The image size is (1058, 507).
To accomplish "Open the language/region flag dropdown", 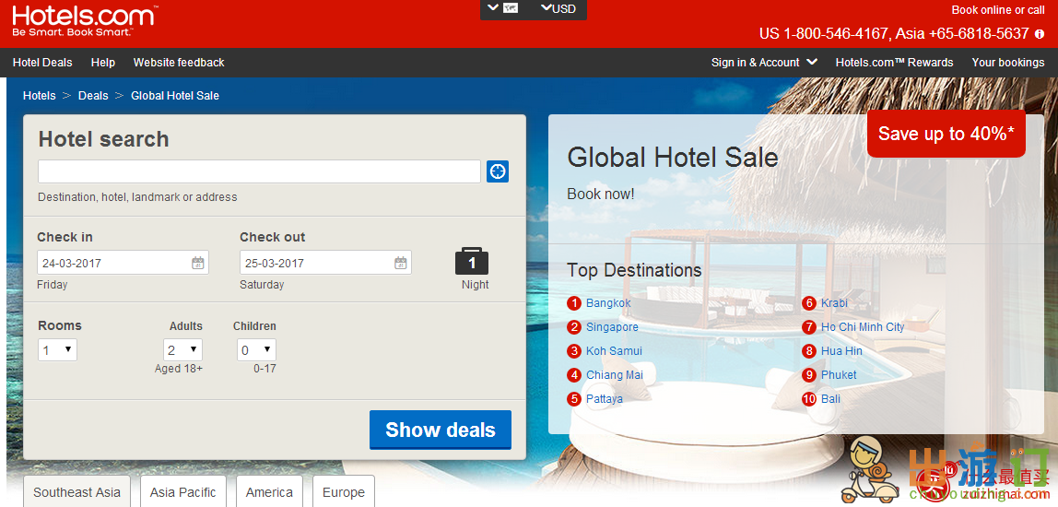I will click(x=502, y=9).
